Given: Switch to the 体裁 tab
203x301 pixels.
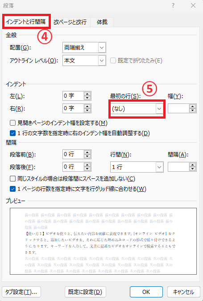Looking at the screenshot, I should point(102,22).
